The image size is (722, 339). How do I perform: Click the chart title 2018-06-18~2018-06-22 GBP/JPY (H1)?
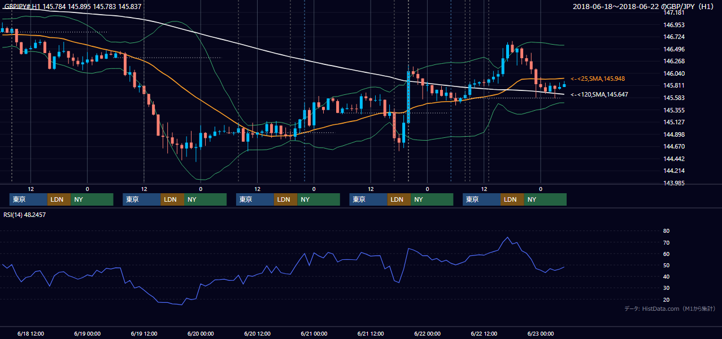[x=644, y=7]
